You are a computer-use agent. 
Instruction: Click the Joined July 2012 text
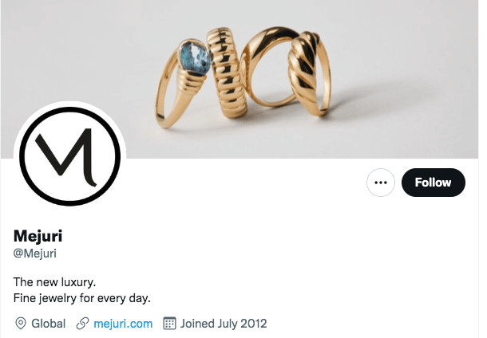[224, 324]
